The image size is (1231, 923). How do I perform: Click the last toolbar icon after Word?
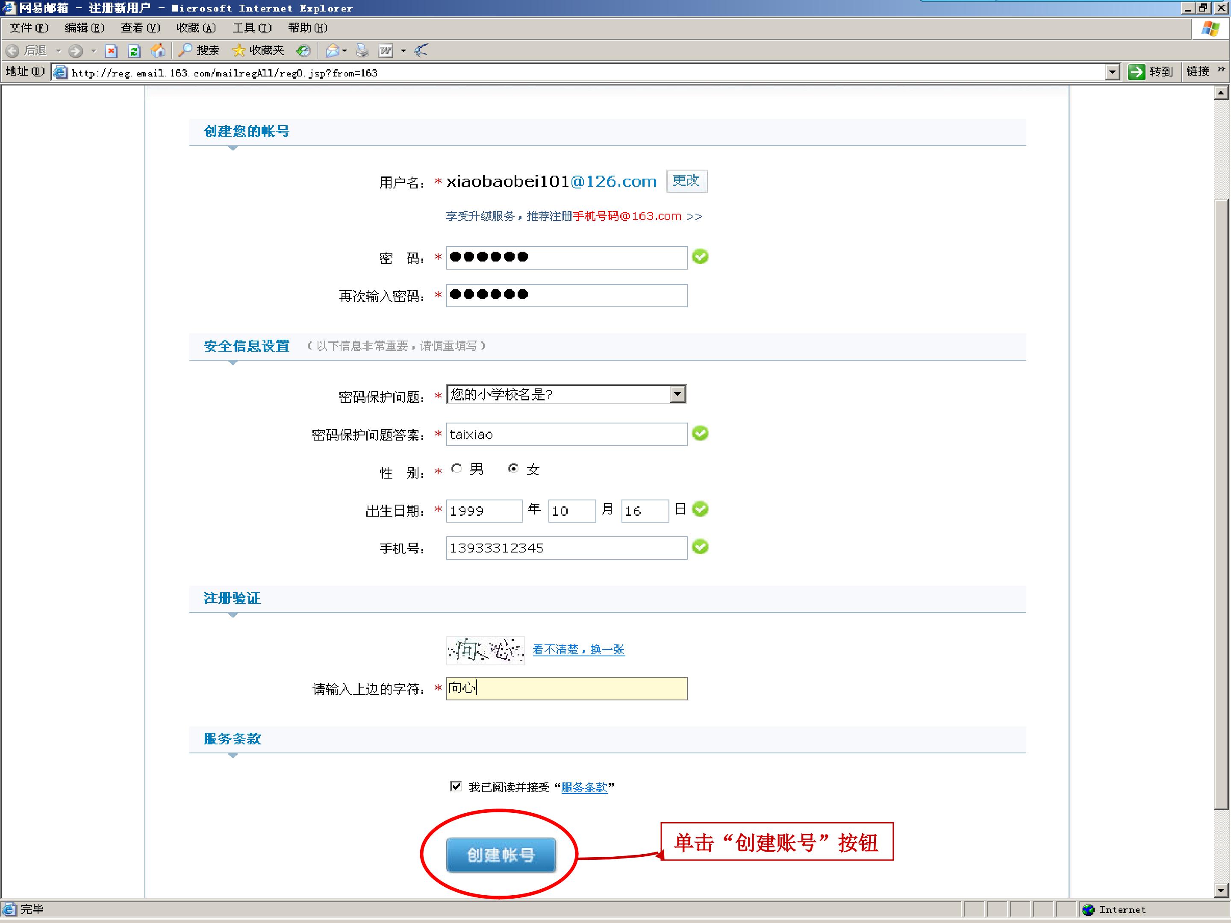click(421, 50)
